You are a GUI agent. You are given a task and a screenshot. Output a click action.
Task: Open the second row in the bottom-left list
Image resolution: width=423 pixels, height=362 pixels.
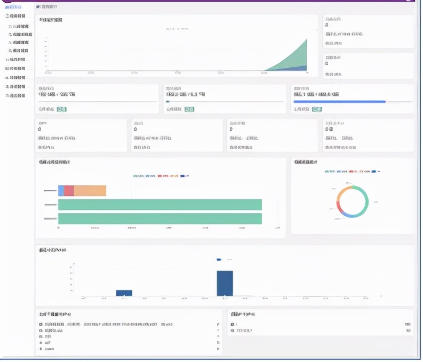tap(129, 331)
